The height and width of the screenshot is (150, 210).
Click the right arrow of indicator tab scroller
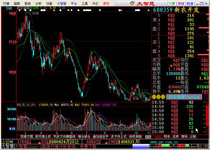click(150, 137)
